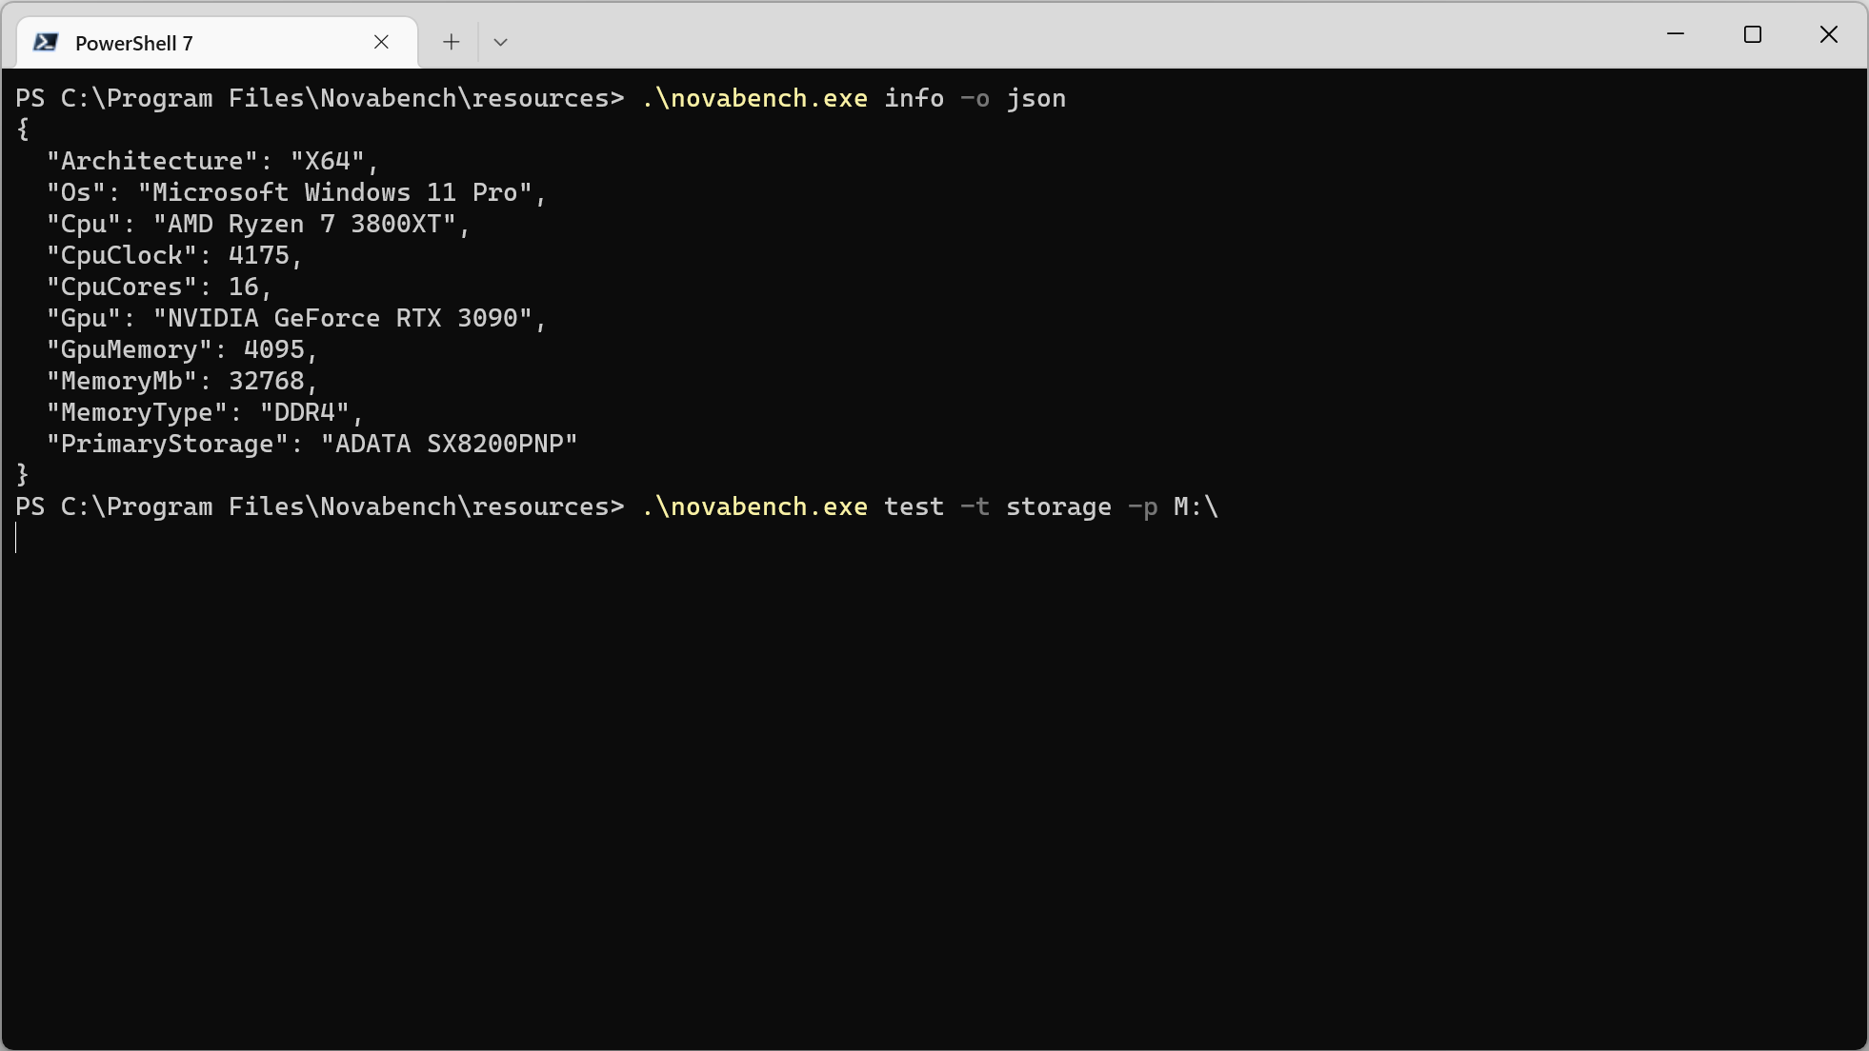Close the terminal window
Viewport: 1869px width, 1051px height.
[1828, 35]
